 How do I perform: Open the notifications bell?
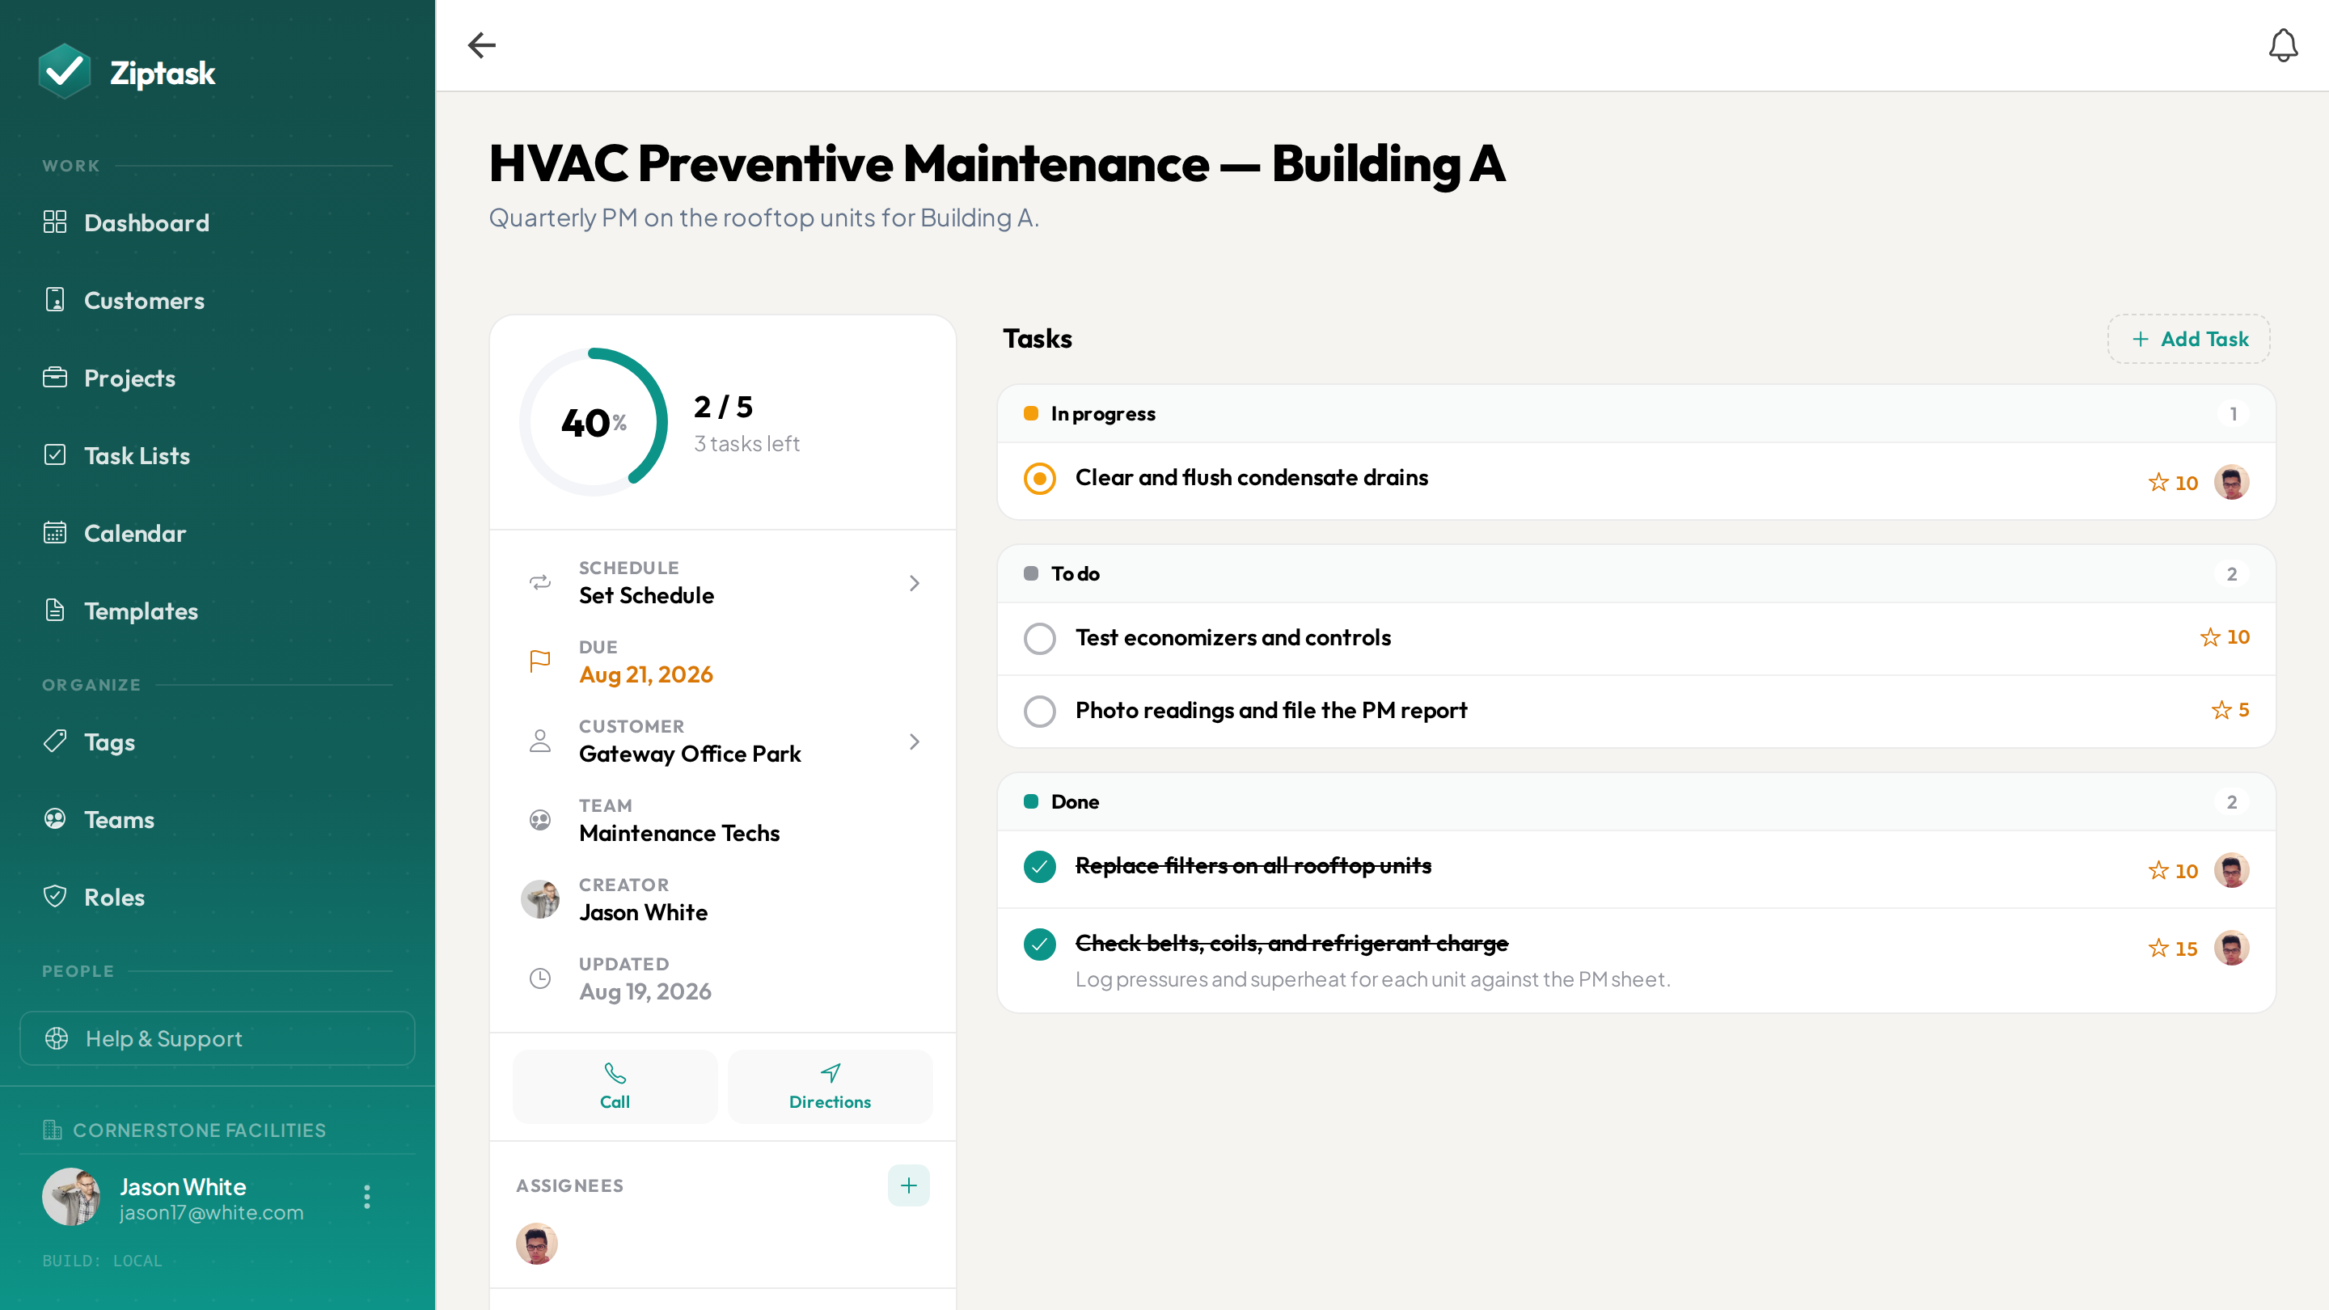(x=2283, y=45)
